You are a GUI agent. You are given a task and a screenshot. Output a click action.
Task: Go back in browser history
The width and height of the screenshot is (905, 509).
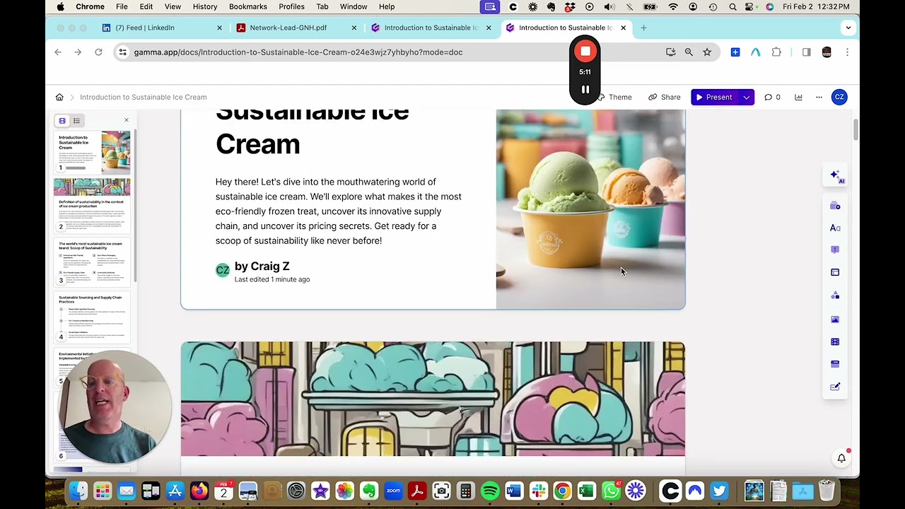pos(58,52)
